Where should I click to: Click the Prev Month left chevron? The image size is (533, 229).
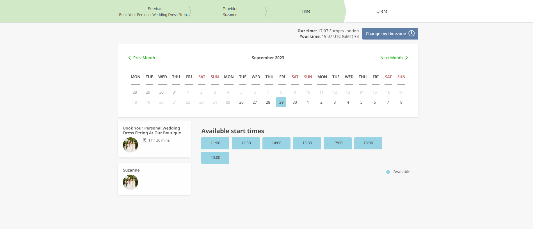click(129, 58)
